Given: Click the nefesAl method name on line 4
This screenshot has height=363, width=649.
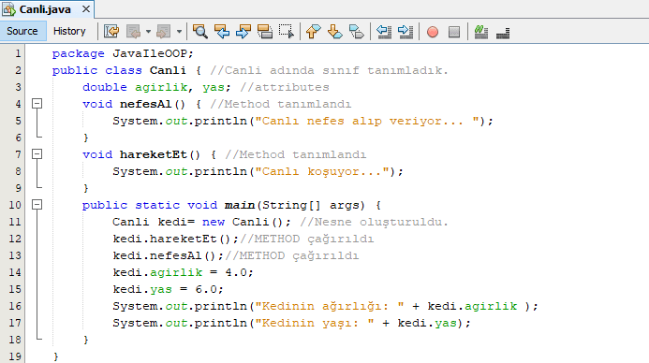Looking at the screenshot, I should [x=146, y=104].
